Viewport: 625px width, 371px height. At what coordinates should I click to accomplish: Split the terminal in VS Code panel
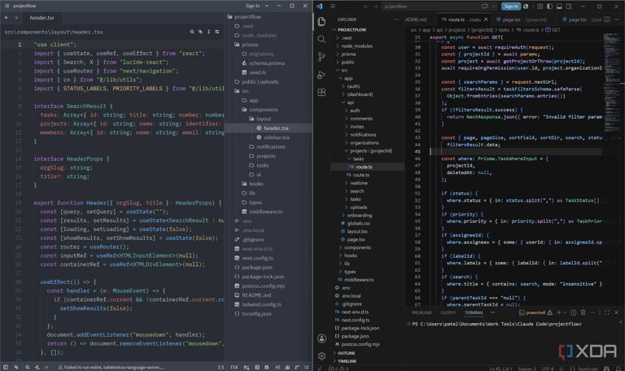574,312
